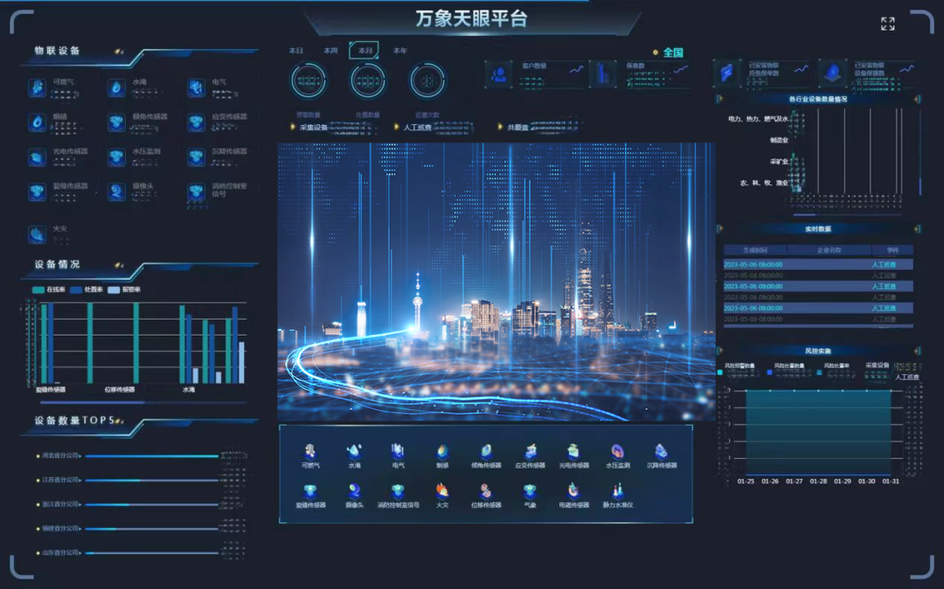This screenshot has height=589, width=944.
Task: Select 倾角传感器 icon in 物联设备 panel
Action: (x=116, y=122)
